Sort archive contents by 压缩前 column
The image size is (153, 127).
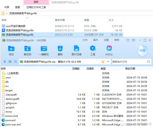pos(76,69)
